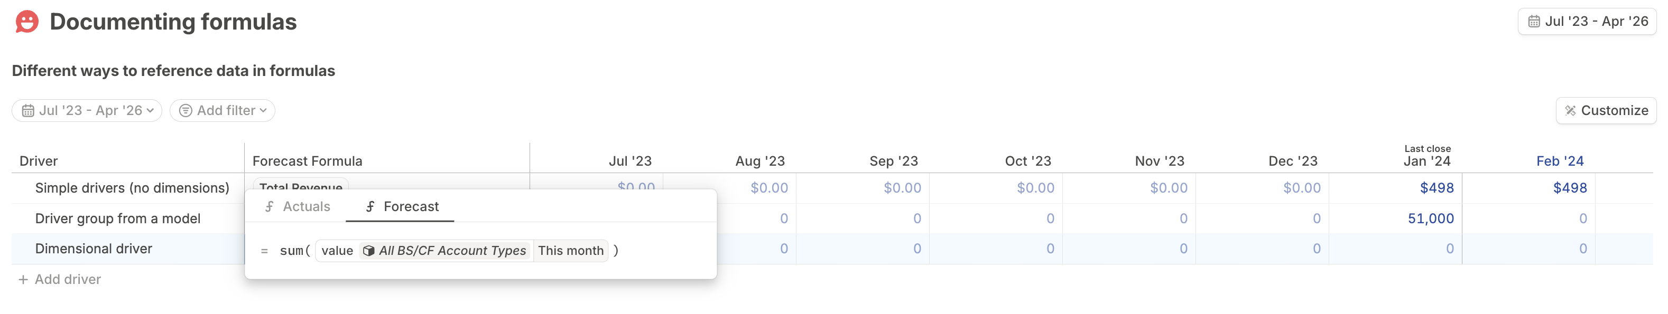Switch to the Actuals formula tab

coord(297,207)
